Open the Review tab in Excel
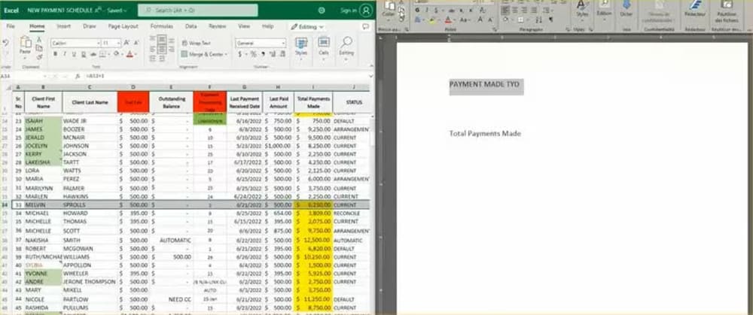This screenshot has height=315, width=753. 218,26
